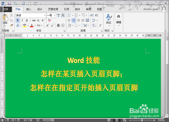Toggle Underline formatting
The height and width of the screenshot is (122, 169).
pyautogui.click(x=27, y=20)
